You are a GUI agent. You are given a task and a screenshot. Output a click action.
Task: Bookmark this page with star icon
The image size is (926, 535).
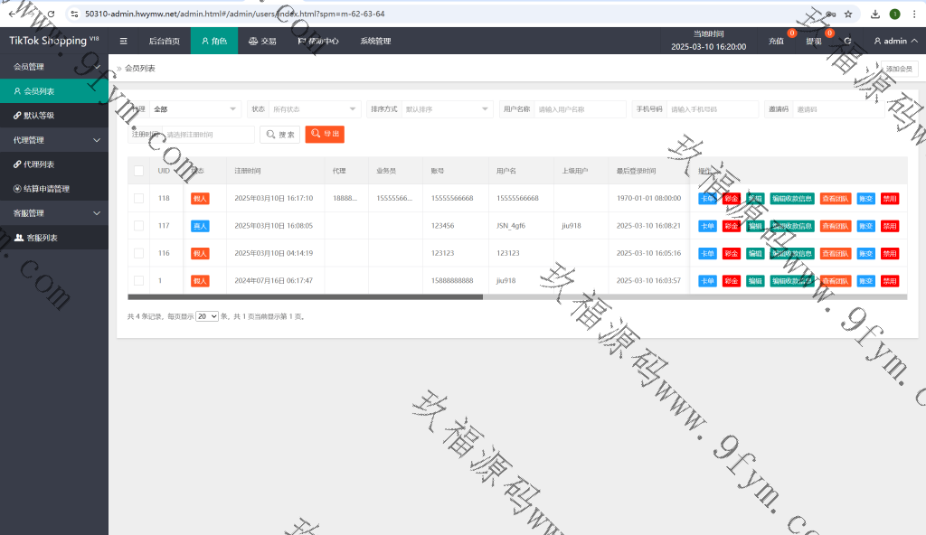pos(848,14)
